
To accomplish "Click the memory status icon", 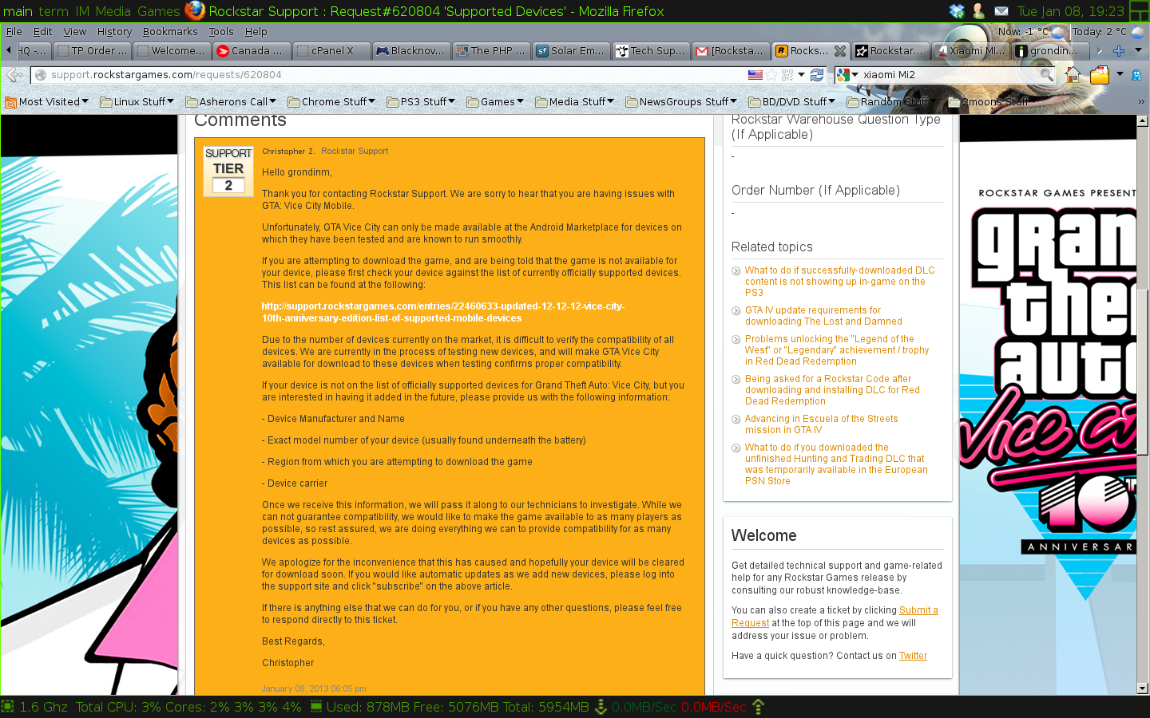I will pyautogui.click(x=316, y=706).
